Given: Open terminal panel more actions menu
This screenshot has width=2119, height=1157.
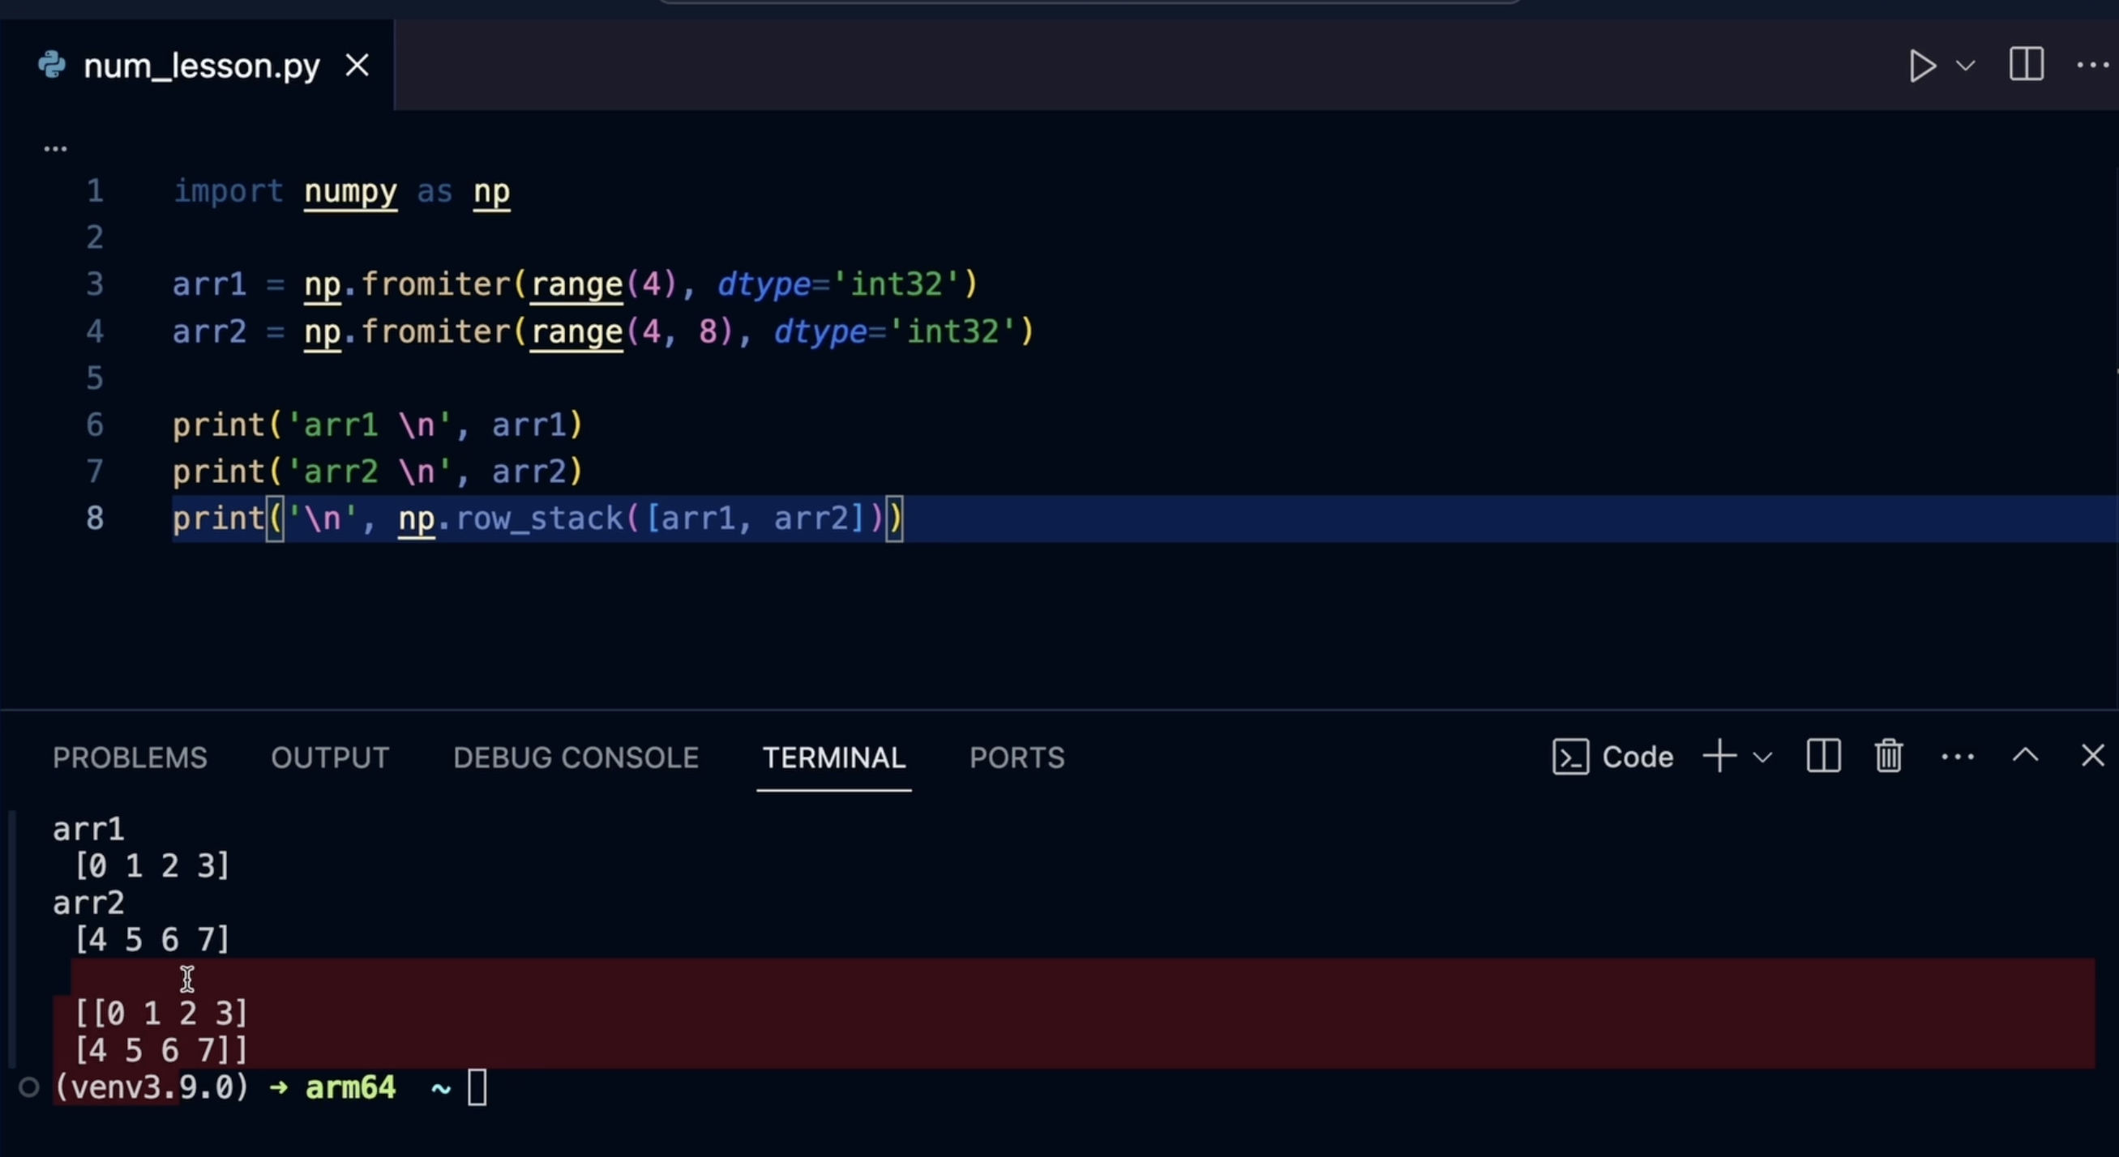Looking at the screenshot, I should 1958,757.
